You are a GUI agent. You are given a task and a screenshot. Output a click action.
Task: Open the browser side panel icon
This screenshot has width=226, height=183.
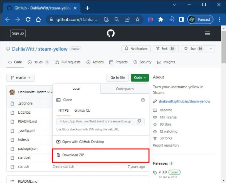pyautogui.click(x=181, y=19)
